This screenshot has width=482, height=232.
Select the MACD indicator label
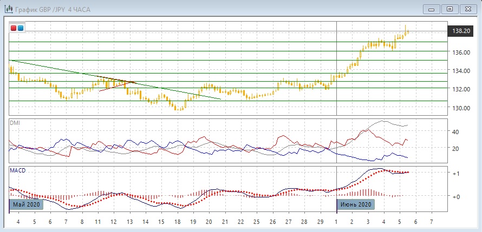(x=17, y=170)
